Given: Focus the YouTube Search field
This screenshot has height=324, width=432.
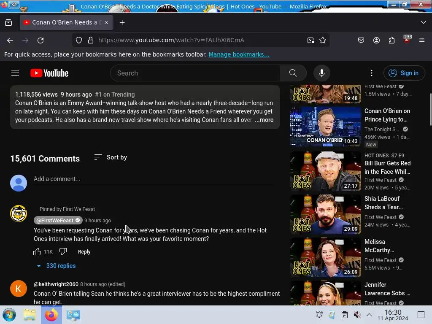Looking at the screenshot, I should coord(195,73).
